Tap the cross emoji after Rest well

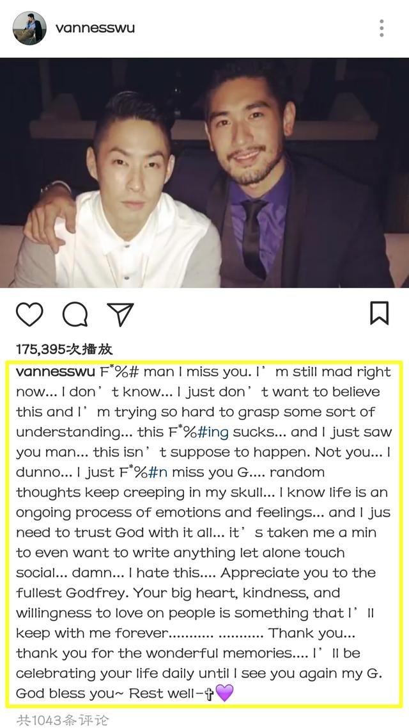tap(209, 693)
